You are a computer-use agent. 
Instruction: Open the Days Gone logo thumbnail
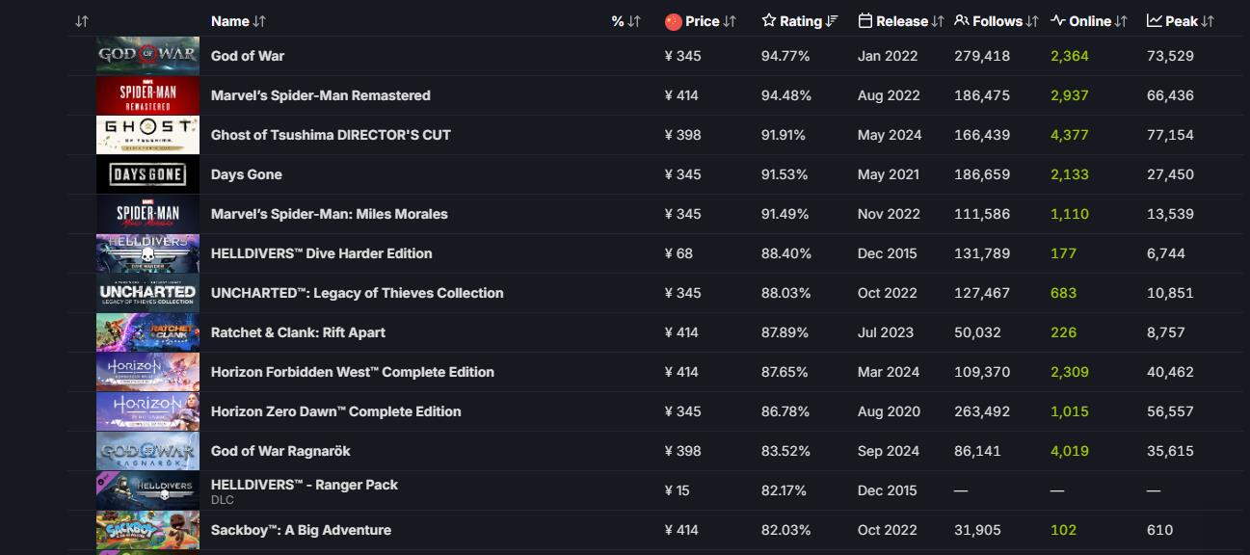147,174
